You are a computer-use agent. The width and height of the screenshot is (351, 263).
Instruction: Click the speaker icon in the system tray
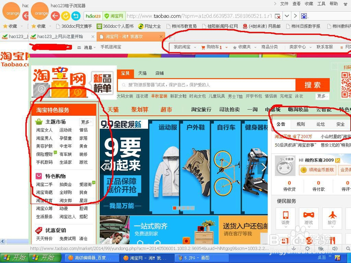pos(335,249)
